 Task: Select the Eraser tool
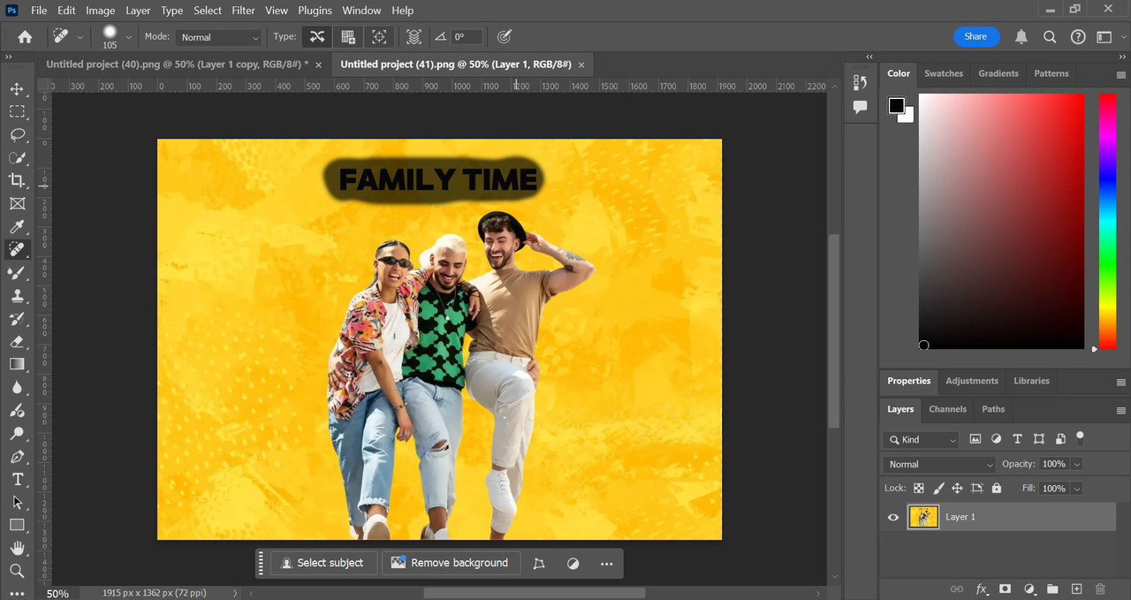pos(17,341)
